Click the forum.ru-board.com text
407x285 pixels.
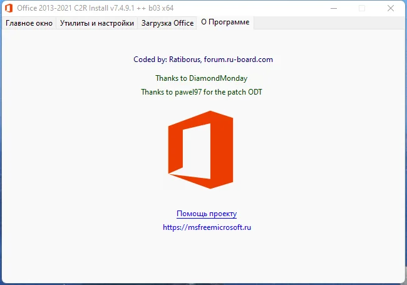(x=238, y=60)
